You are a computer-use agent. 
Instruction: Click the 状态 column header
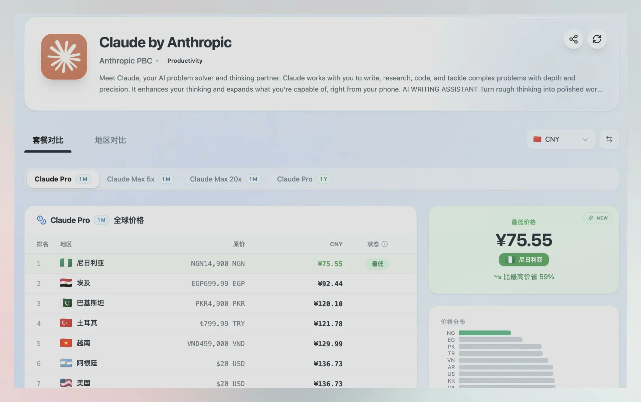tap(373, 244)
